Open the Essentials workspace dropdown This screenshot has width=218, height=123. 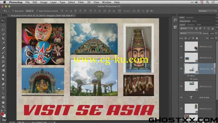point(207,11)
